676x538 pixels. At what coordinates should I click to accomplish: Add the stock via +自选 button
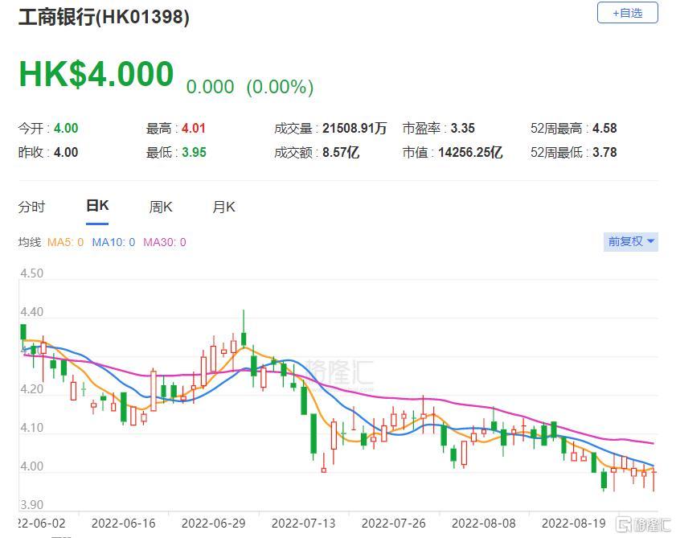pyautogui.click(x=627, y=13)
